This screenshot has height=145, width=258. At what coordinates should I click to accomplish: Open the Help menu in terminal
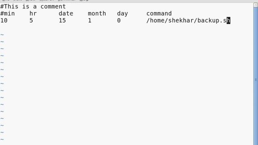pyautogui.click(x=84, y=0)
